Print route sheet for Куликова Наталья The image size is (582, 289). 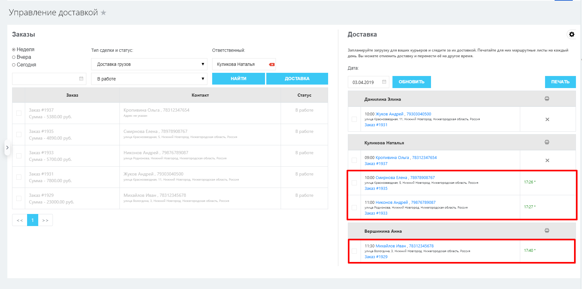point(547,142)
